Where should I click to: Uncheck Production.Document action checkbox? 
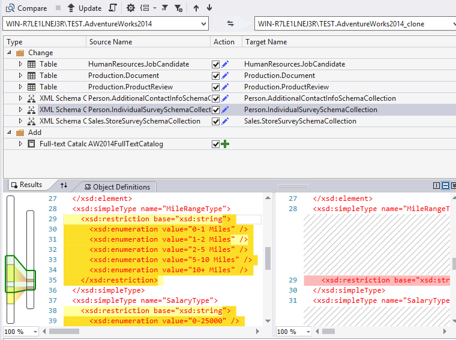[x=215, y=76]
